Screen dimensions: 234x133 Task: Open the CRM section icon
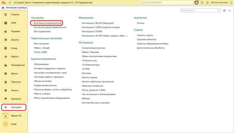pyautogui.click(x=6, y=23)
